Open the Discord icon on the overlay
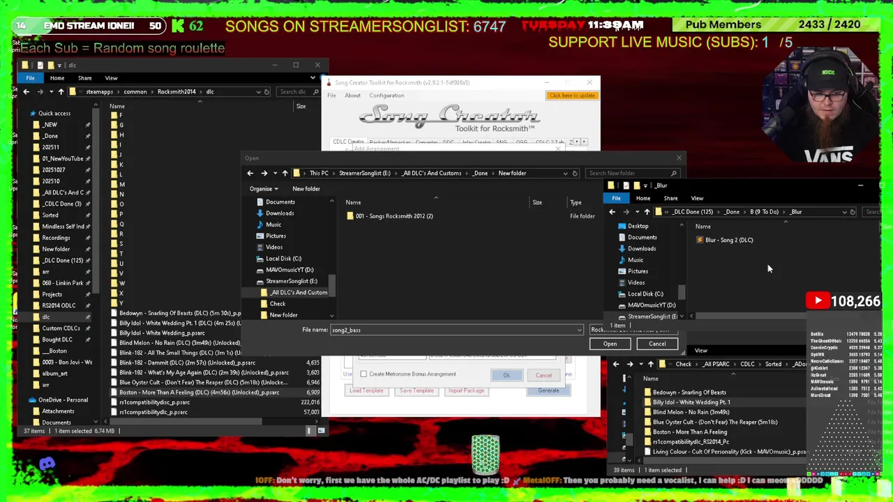Screen dimensions: 893x502 point(47,464)
